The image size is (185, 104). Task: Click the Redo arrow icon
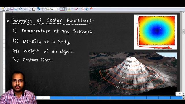43,9
